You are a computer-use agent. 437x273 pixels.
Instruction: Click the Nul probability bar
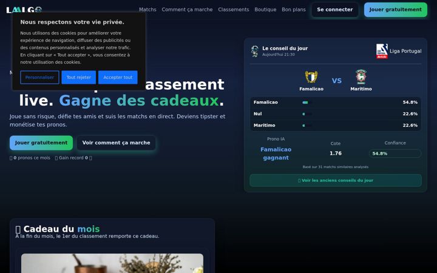coord(307,114)
